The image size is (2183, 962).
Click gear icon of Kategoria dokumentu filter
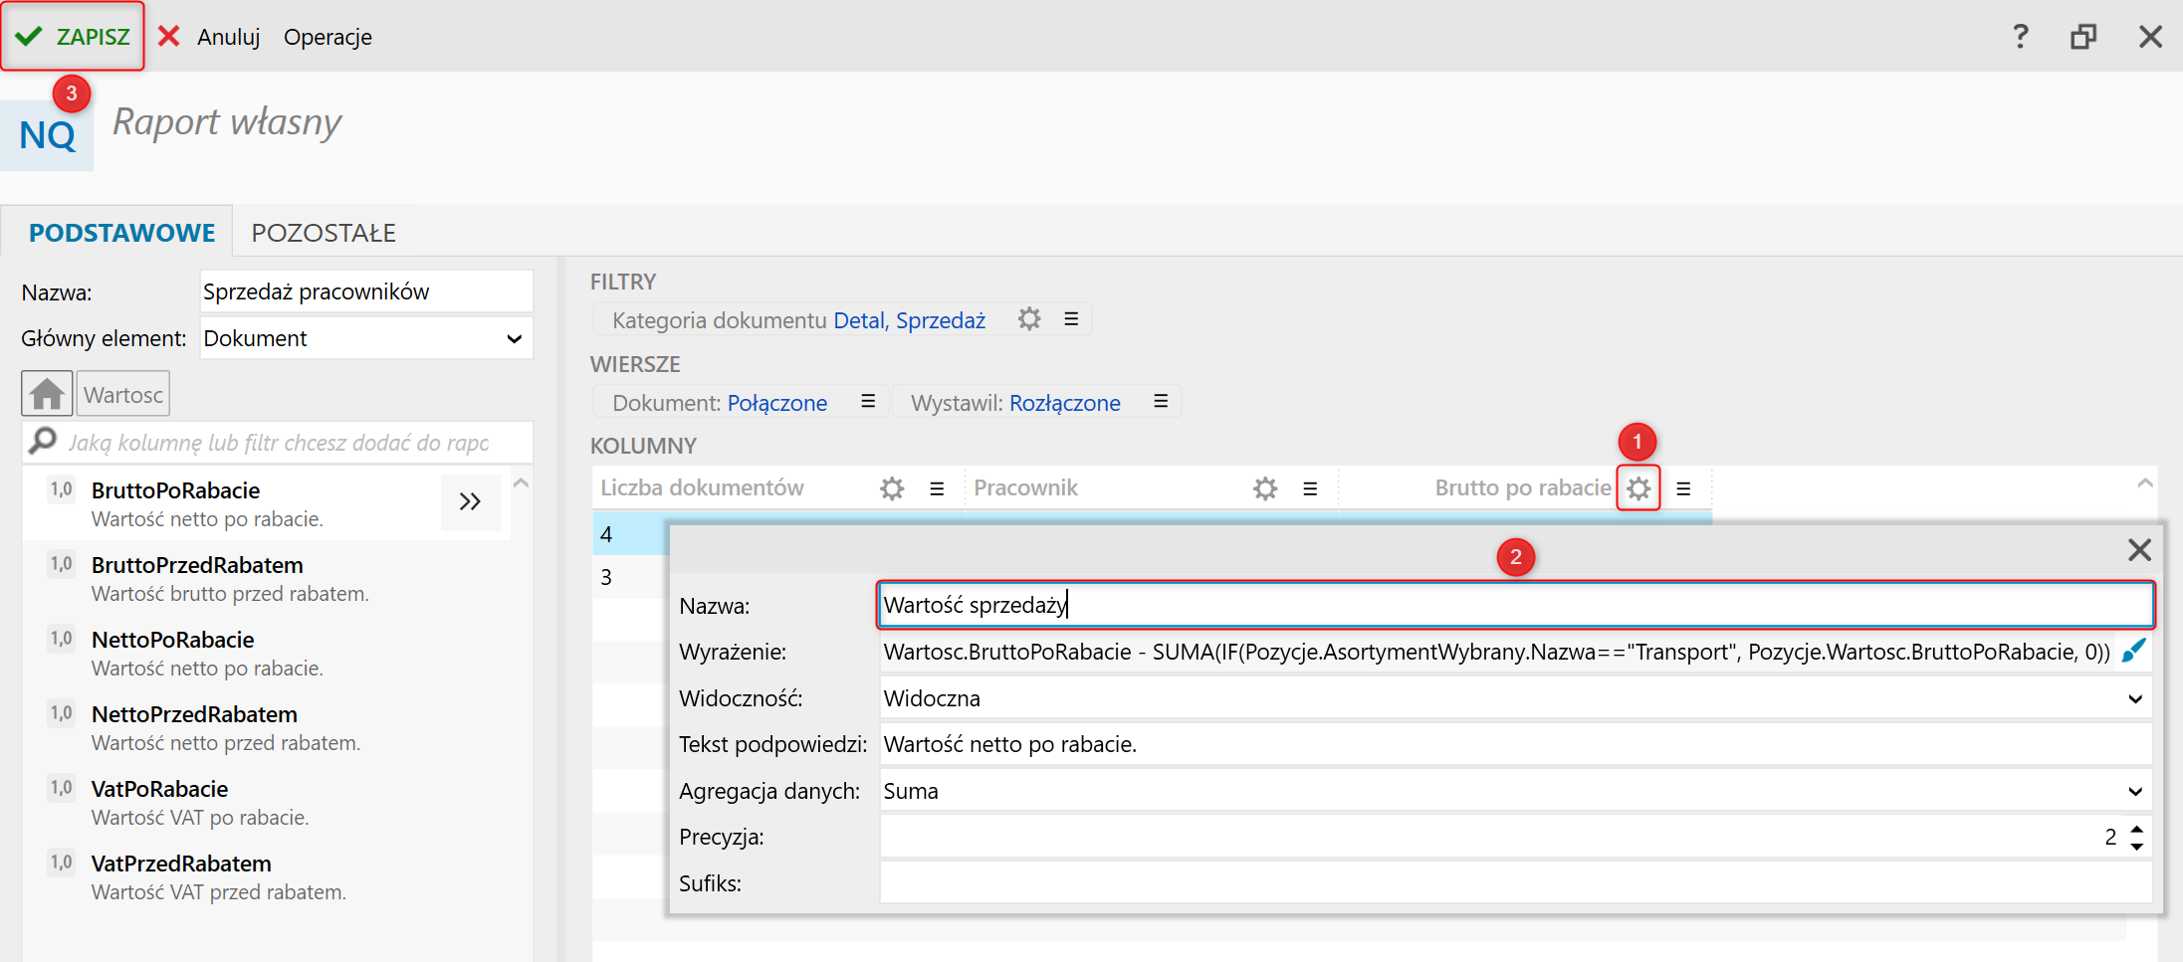pos(1028,319)
